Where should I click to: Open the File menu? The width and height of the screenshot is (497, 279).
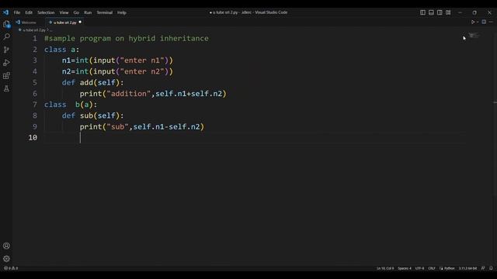click(17, 12)
